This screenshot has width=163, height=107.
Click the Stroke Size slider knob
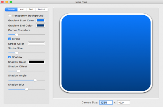click(17, 53)
